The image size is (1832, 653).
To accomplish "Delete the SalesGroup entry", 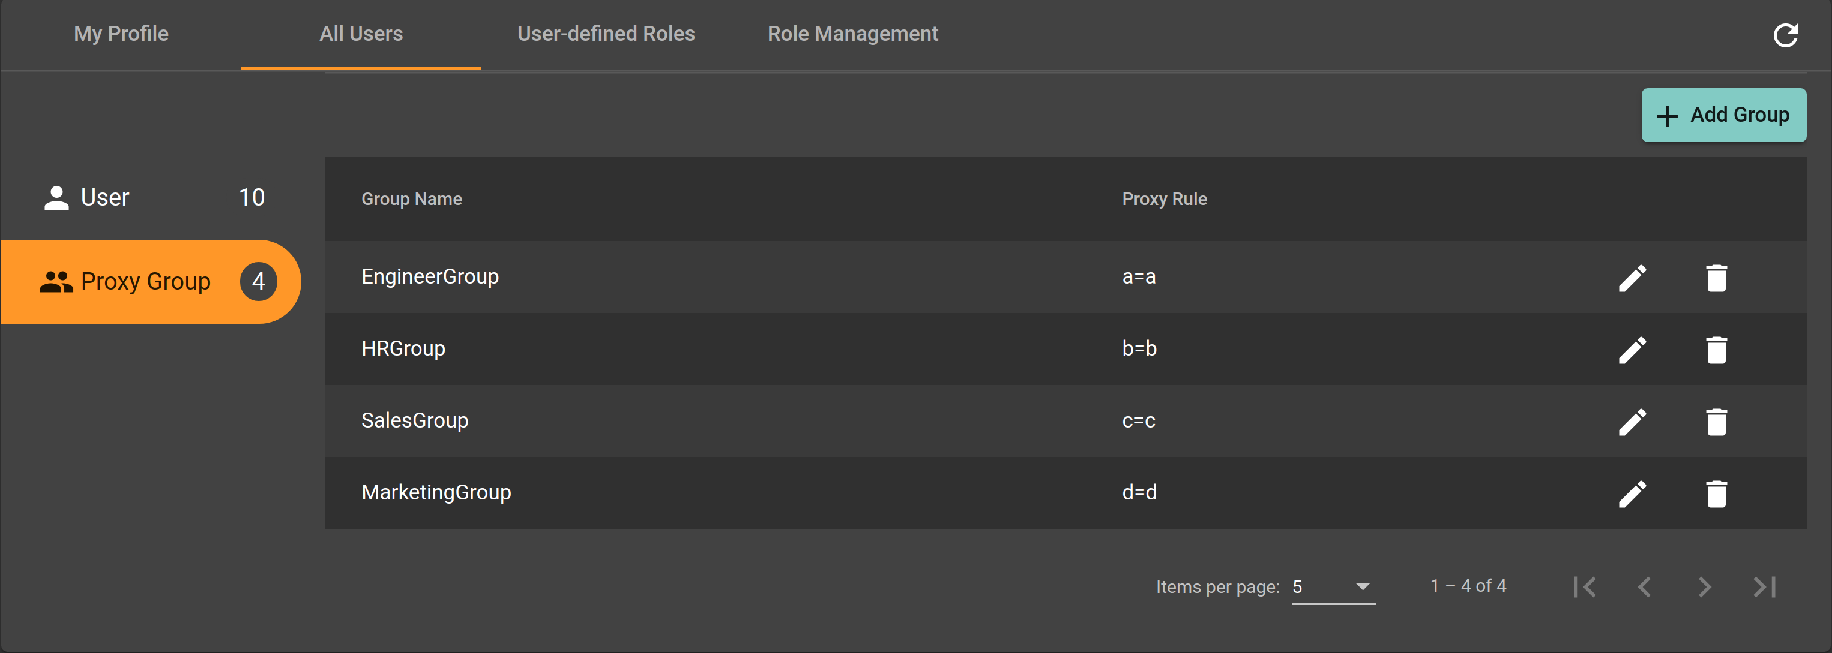I will [x=1717, y=422].
